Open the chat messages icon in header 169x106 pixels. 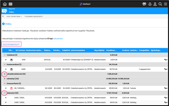pyautogui.click(x=144, y=4)
